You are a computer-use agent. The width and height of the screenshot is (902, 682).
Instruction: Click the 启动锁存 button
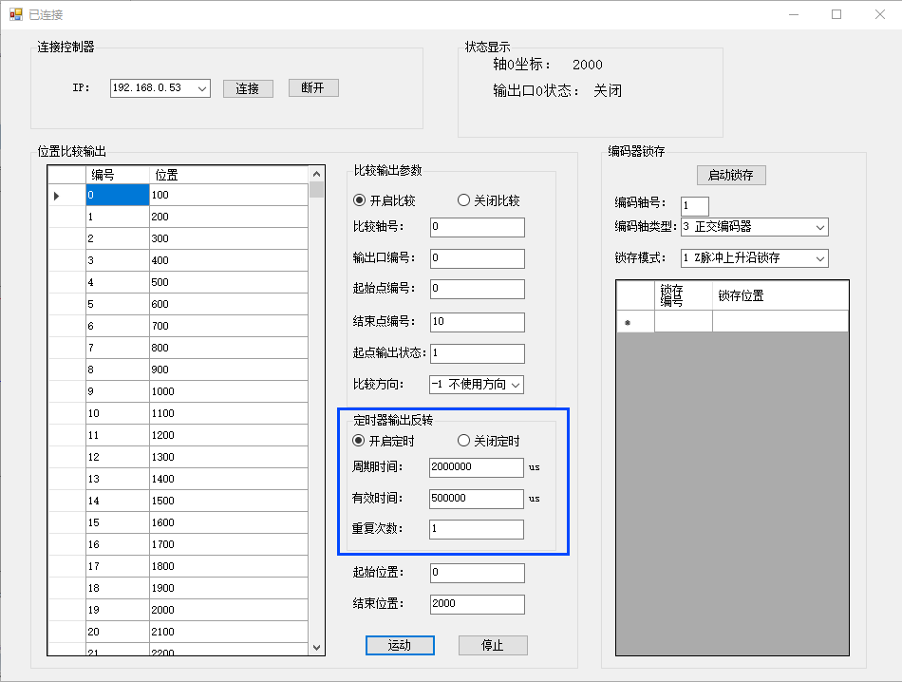(731, 175)
